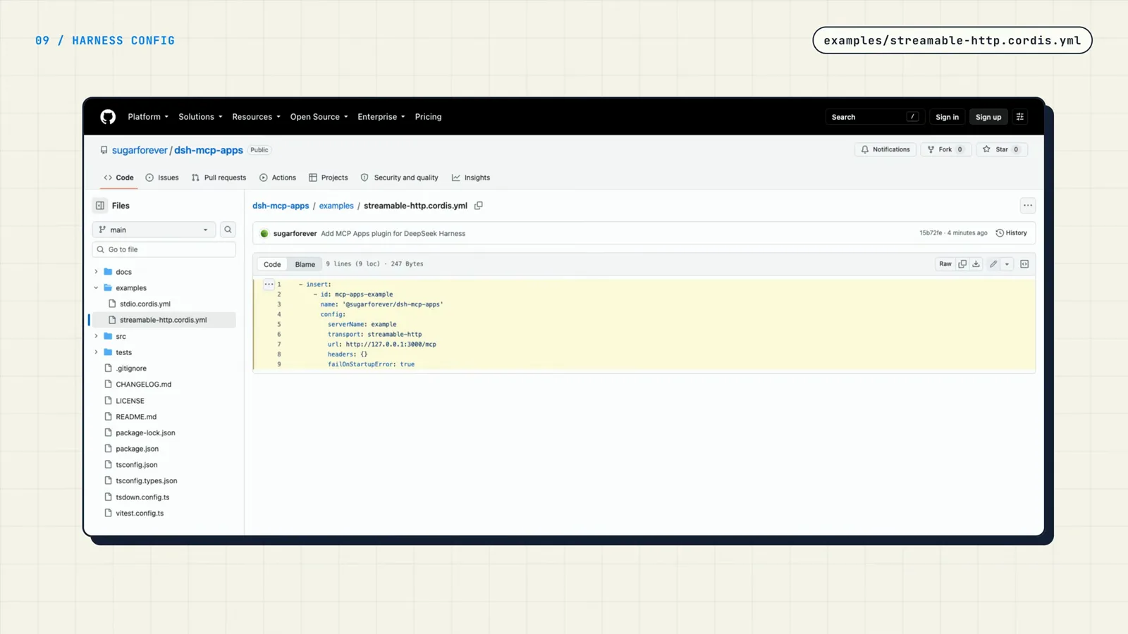The image size is (1128, 634).
Task: Open the sugarforever owner link
Action: pos(140,150)
